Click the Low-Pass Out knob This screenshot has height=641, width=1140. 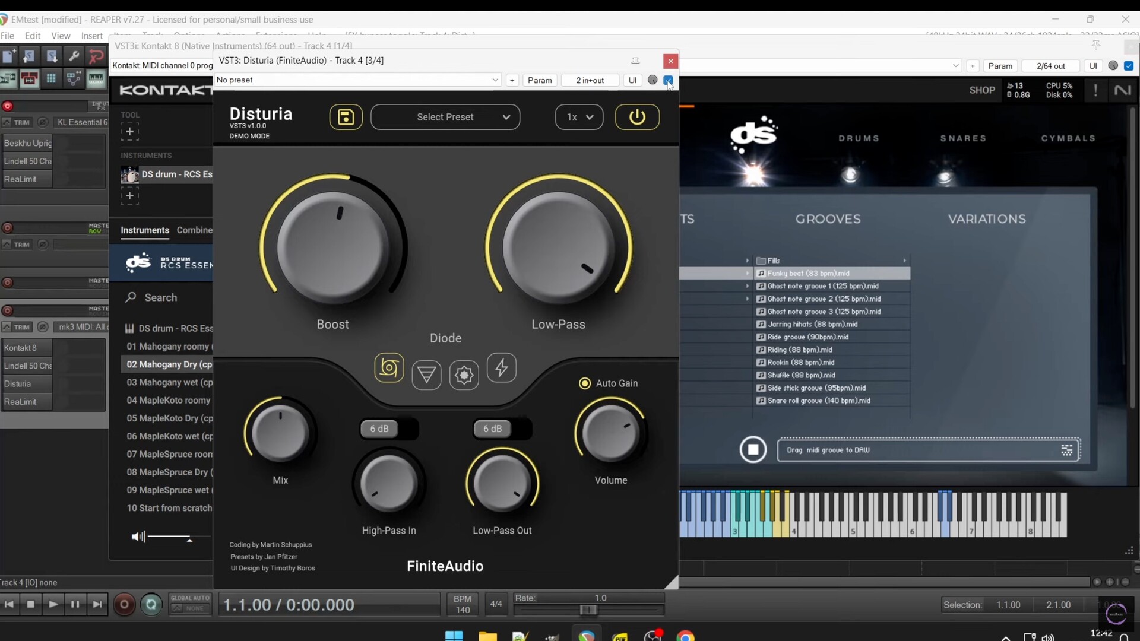coord(502,484)
